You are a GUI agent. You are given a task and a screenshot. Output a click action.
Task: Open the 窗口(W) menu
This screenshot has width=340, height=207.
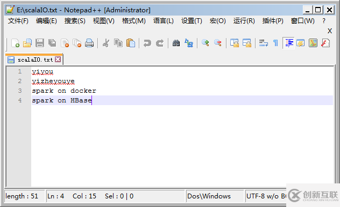click(302, 21)
